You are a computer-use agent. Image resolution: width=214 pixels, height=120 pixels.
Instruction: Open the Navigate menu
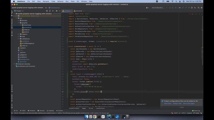(46, 1)
